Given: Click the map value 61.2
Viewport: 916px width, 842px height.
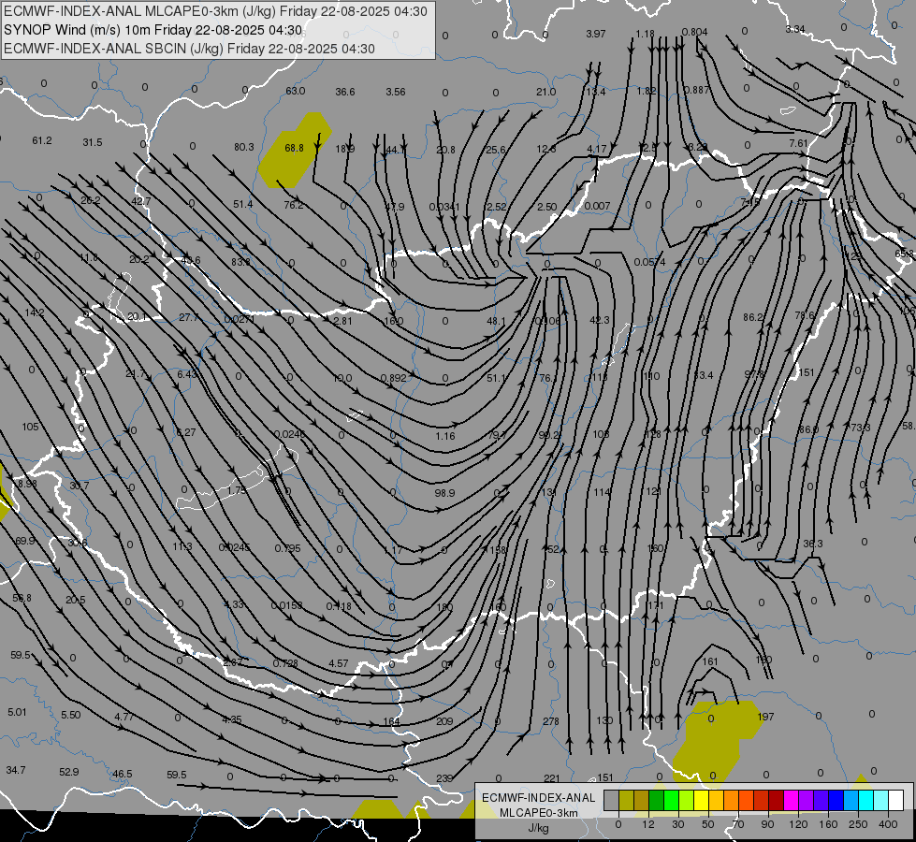Looking at the screenshot, I should pos(42,141).
